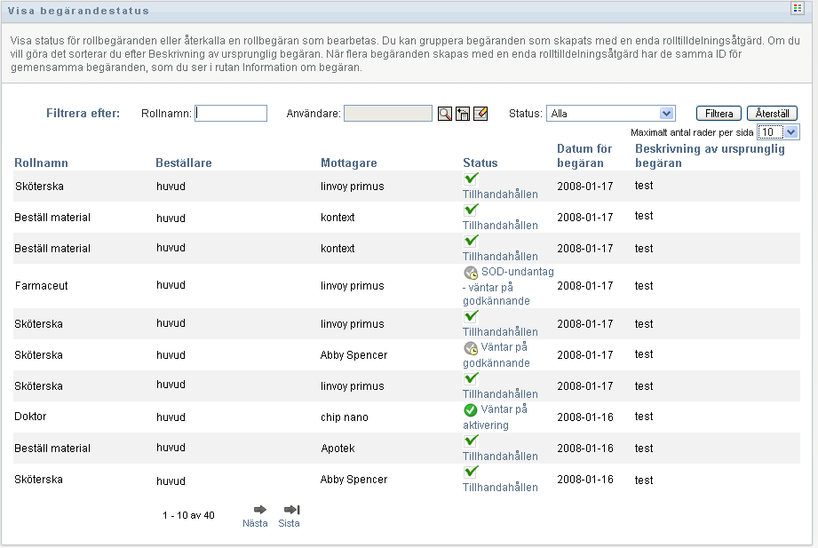This screenshot has height=548, width=818.
Task: Expand the max rows per page dropdown
Action: (791, 131)
